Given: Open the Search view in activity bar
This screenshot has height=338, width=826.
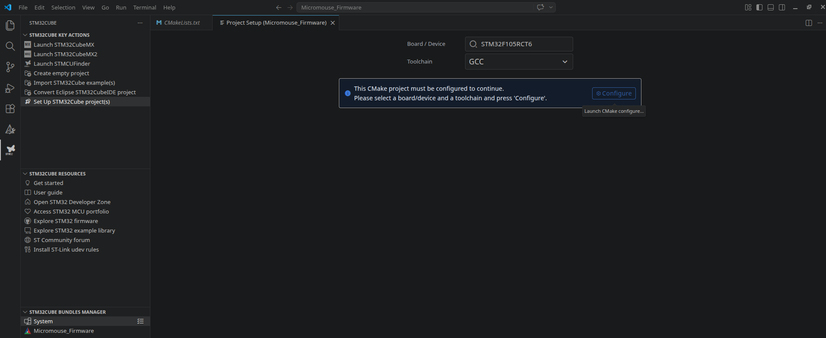Looking at the screenshot, I should point(10,46).
